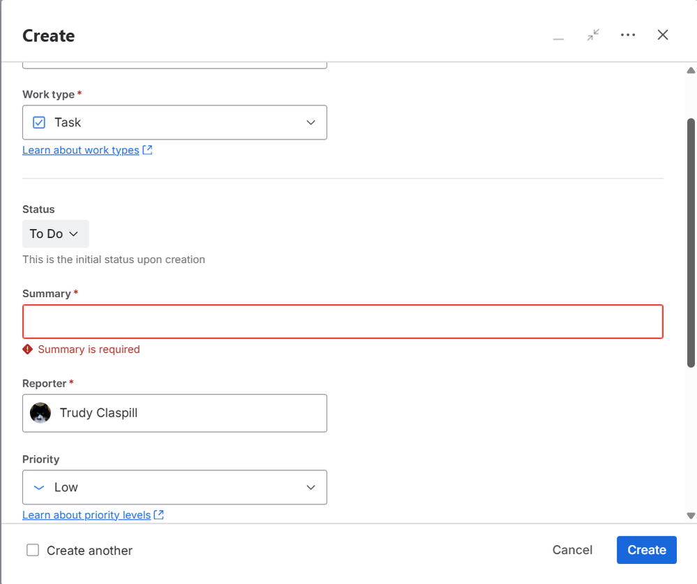
Task: Click the red Summary error icon
Action: point(28,349)
